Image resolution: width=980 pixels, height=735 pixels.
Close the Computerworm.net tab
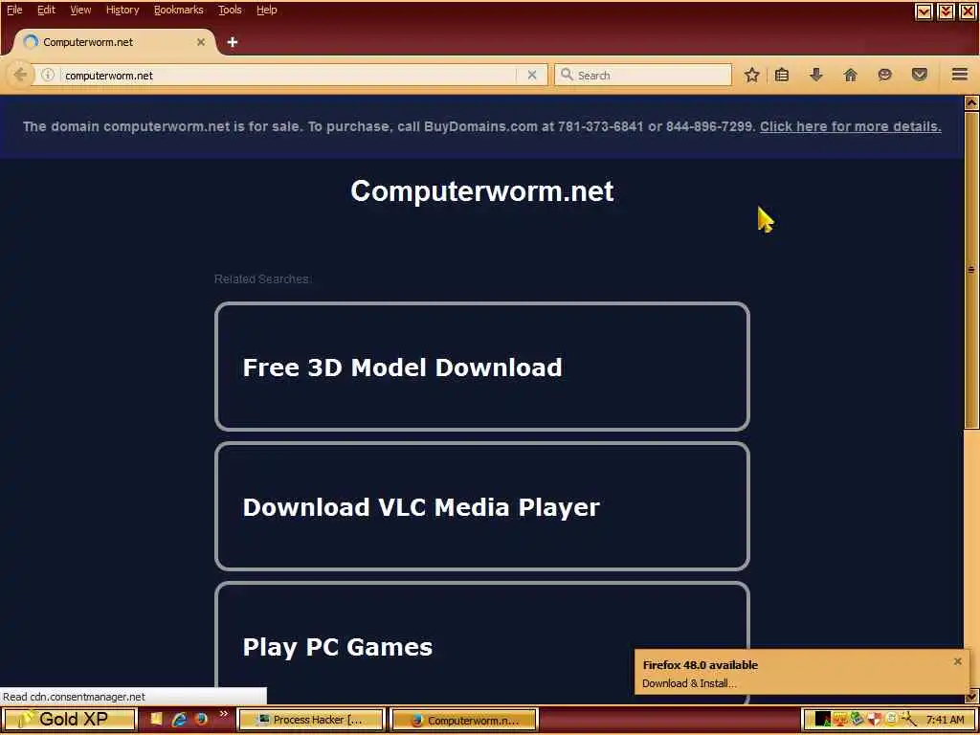click(x=201, y=42)
